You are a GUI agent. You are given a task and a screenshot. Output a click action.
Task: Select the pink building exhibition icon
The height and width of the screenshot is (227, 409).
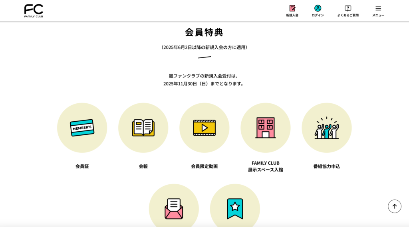tap(266, 128)
